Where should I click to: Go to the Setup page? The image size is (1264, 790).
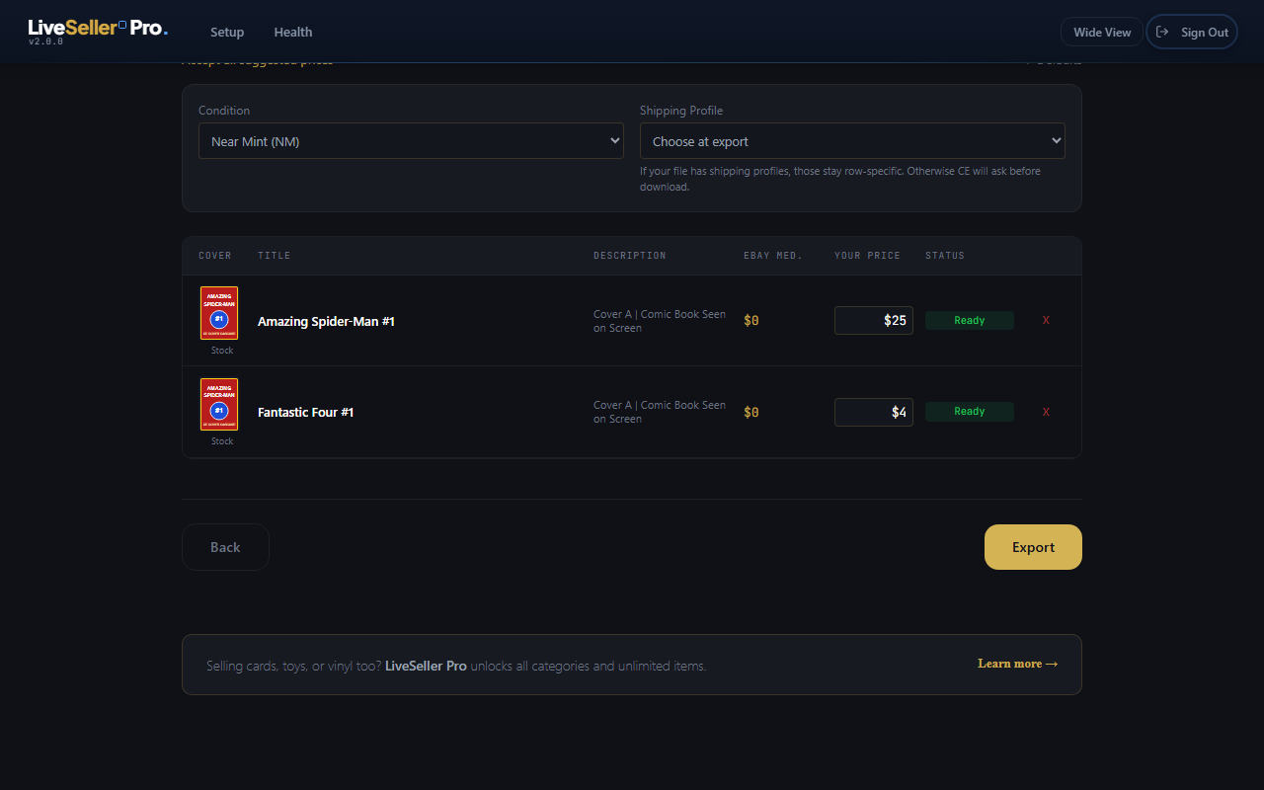(x=227, y=32)
